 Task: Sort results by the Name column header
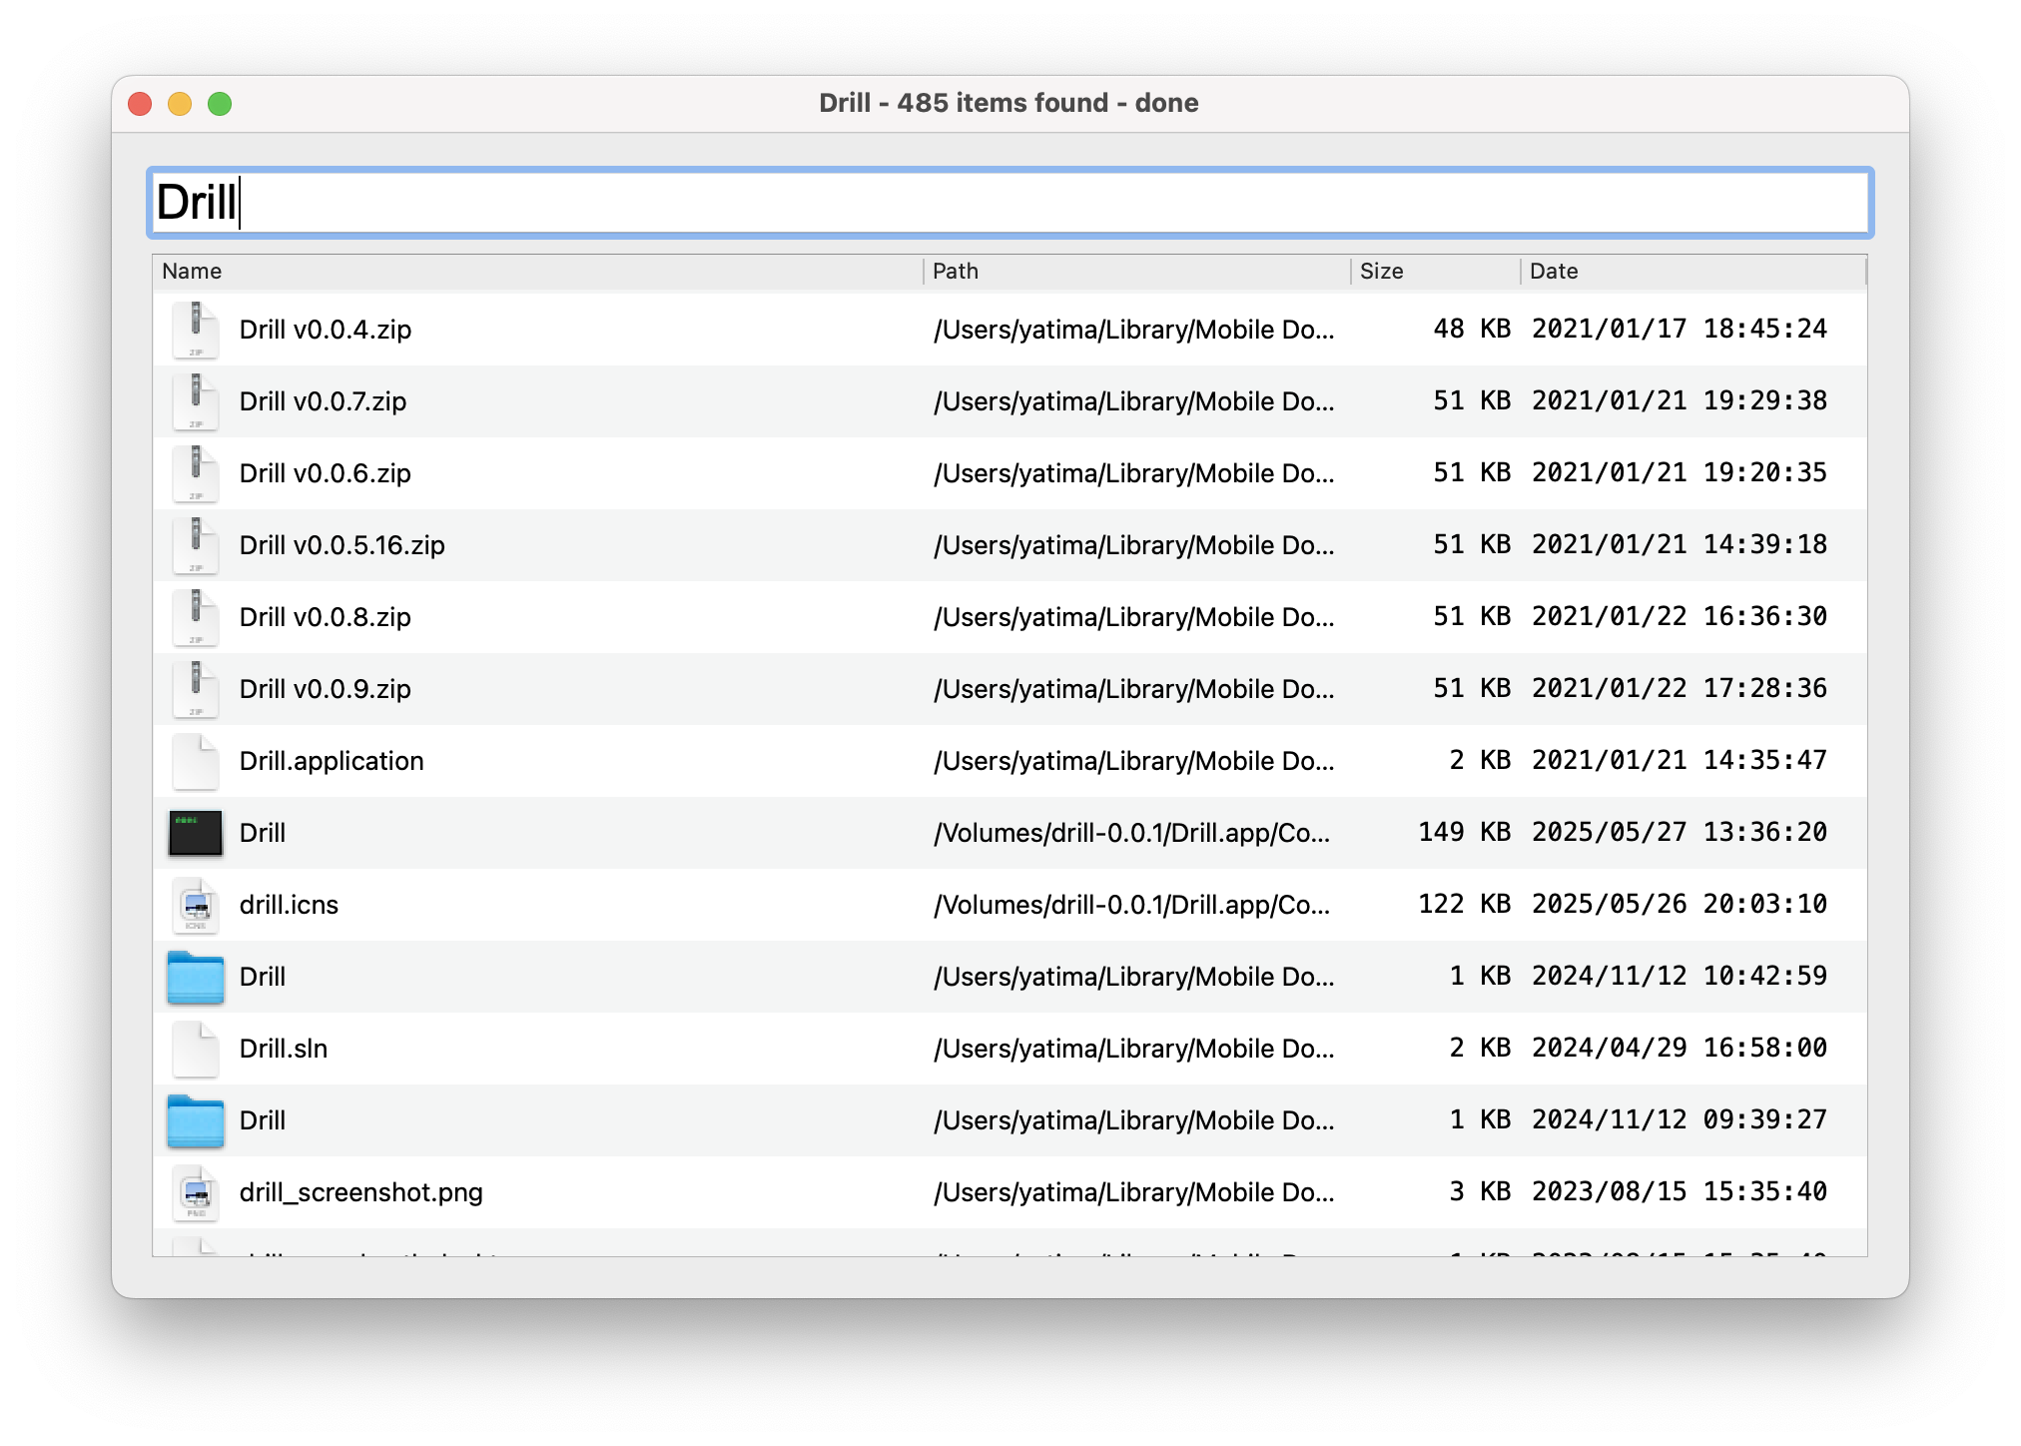coord(192,271)
